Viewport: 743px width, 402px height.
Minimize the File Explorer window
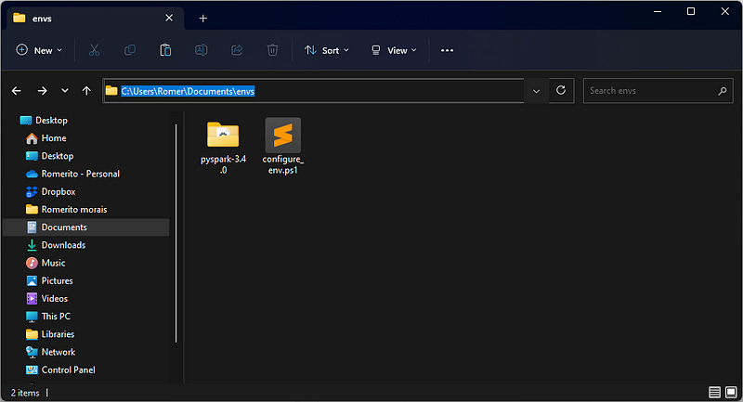tap(658, 11)
